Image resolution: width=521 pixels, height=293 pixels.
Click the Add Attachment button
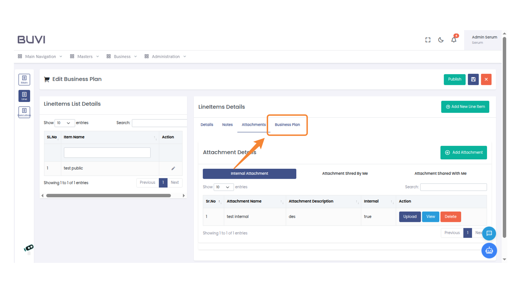pyautogui.click(x=463, y=152)
